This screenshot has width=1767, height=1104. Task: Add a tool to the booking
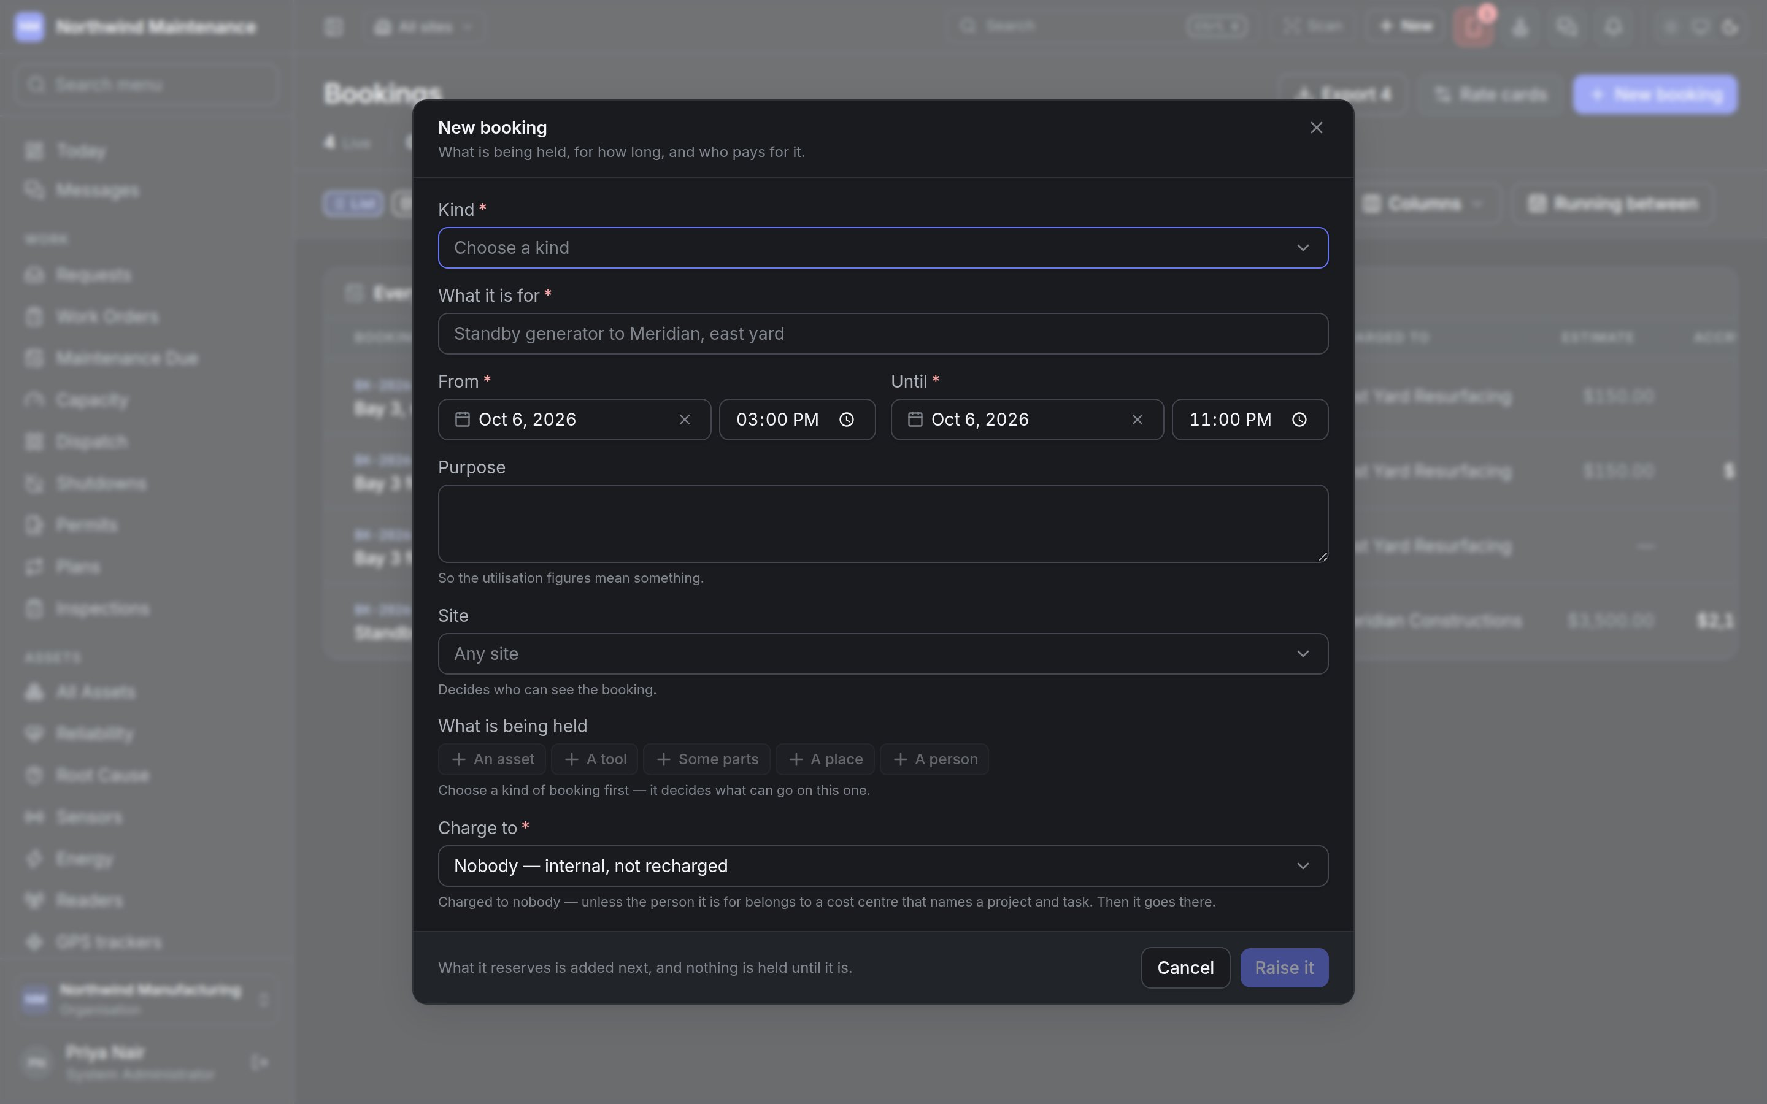(x=595, y=759)
